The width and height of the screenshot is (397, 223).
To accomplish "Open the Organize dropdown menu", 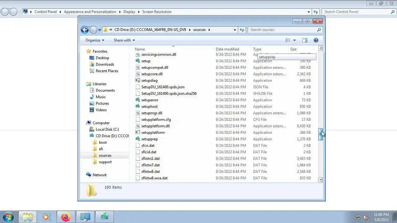I will point(95,40).
